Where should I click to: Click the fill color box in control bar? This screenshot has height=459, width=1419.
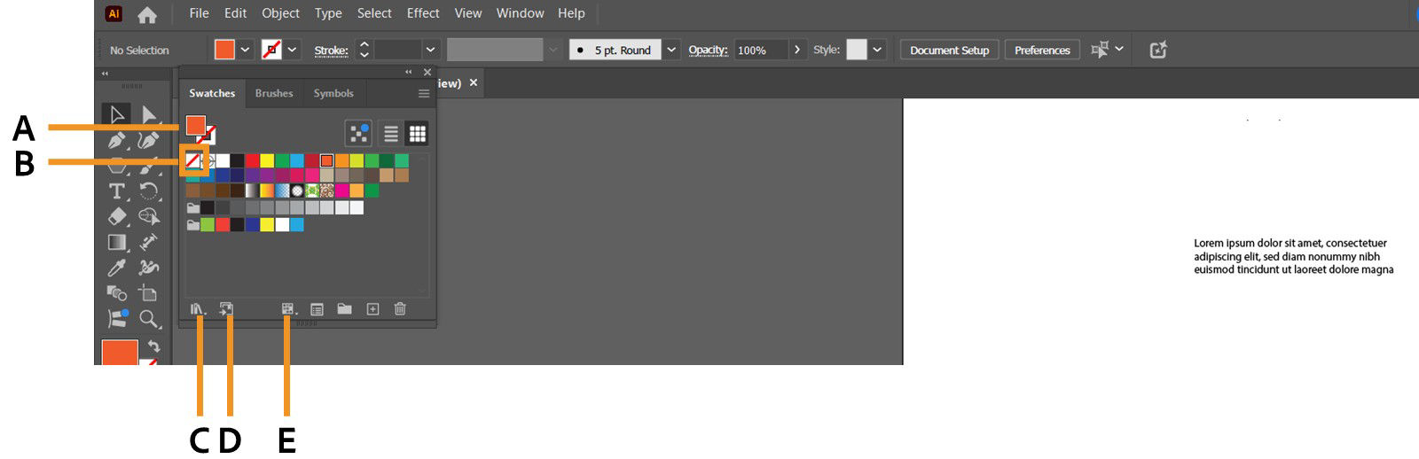(x=224, y=50)
